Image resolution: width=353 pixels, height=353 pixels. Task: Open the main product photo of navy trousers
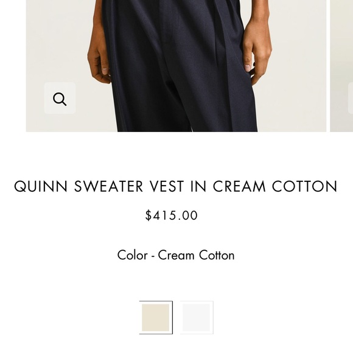[176, 66]
